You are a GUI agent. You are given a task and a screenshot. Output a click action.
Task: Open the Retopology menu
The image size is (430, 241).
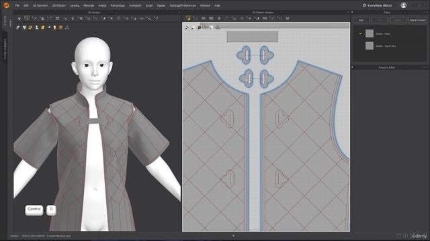(x=118, y=5)
